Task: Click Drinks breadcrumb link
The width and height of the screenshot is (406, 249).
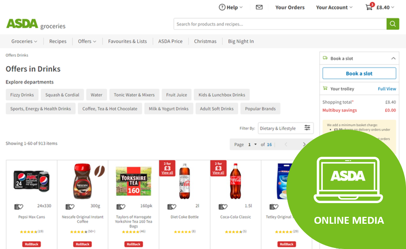Action: (21, 55)
